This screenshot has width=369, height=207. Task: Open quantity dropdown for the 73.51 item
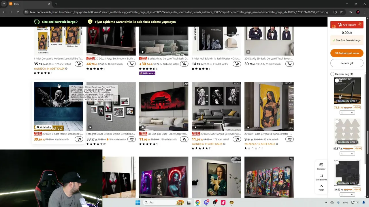(347, 113)
